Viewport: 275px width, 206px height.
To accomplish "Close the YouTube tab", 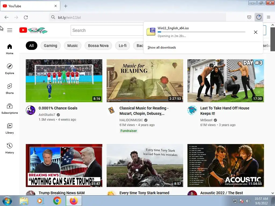I will pos(56,6).
